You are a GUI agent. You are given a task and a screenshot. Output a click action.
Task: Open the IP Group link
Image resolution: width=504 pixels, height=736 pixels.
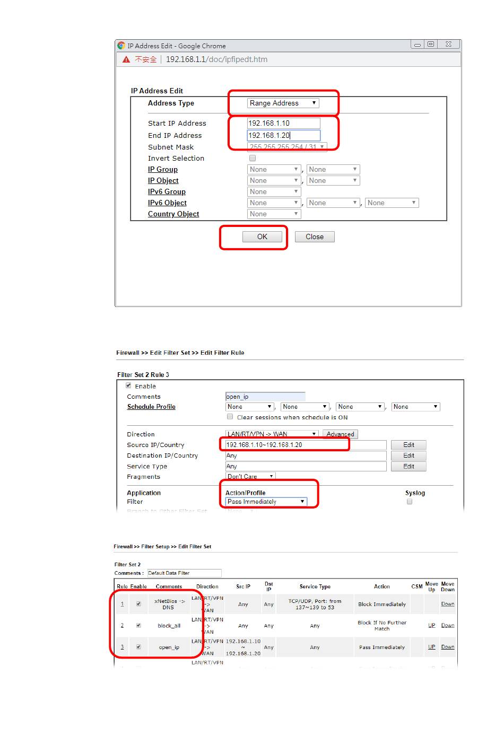tap(163, 170)
